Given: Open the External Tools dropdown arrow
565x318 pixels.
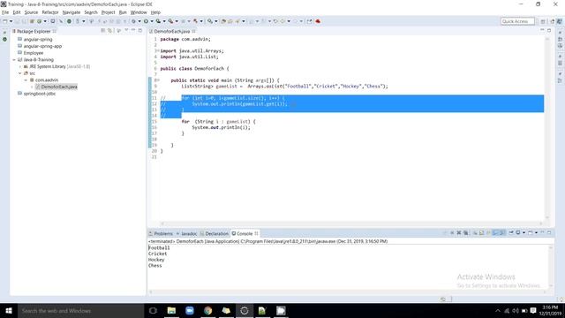Looking at the screenshot, I should 177,21.
